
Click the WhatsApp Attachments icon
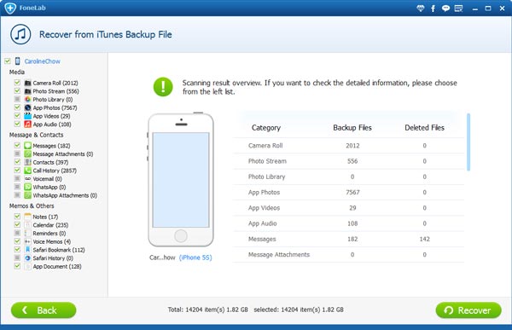28,195
